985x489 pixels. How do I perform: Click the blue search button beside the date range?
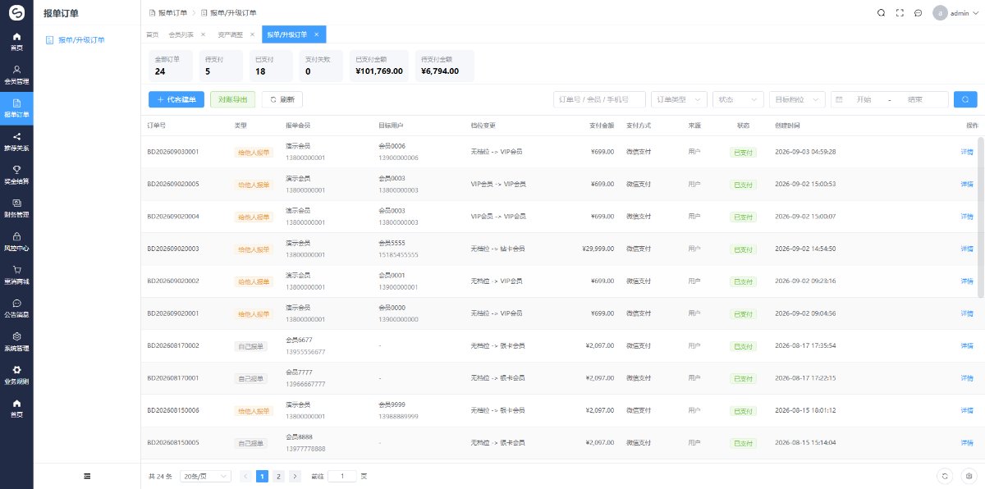(964, 99)
